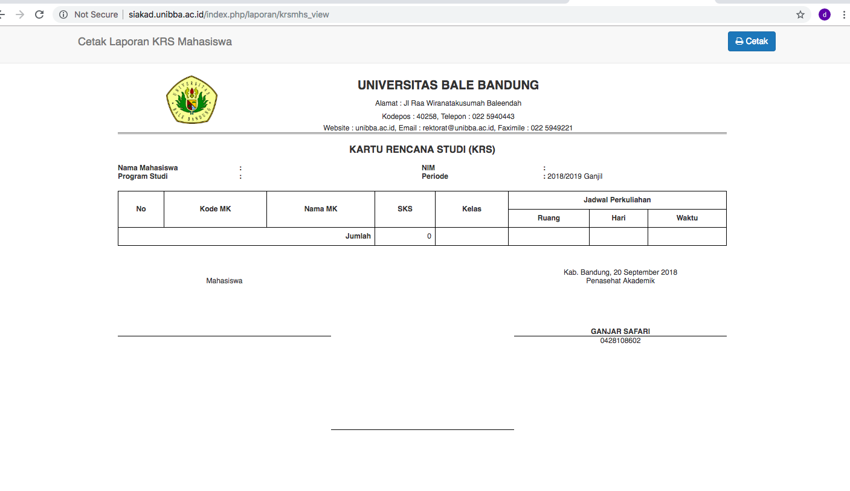Click the Nama MK column header

(x=321, y=209)
